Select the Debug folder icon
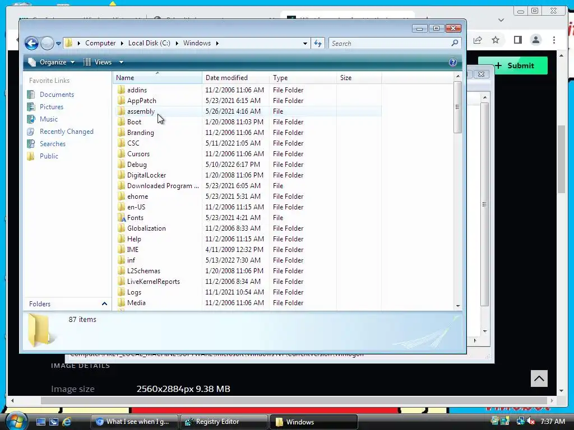 click(x=121, y=165)
